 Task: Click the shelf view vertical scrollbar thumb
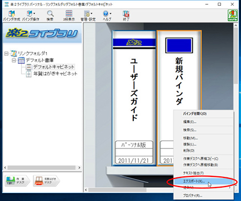click(236, 55)
